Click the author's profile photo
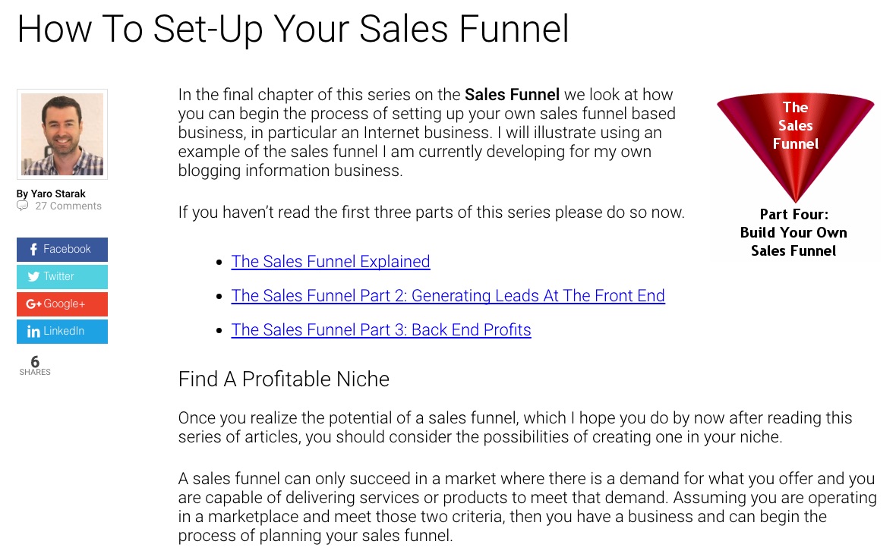 (x=62, y=134)
